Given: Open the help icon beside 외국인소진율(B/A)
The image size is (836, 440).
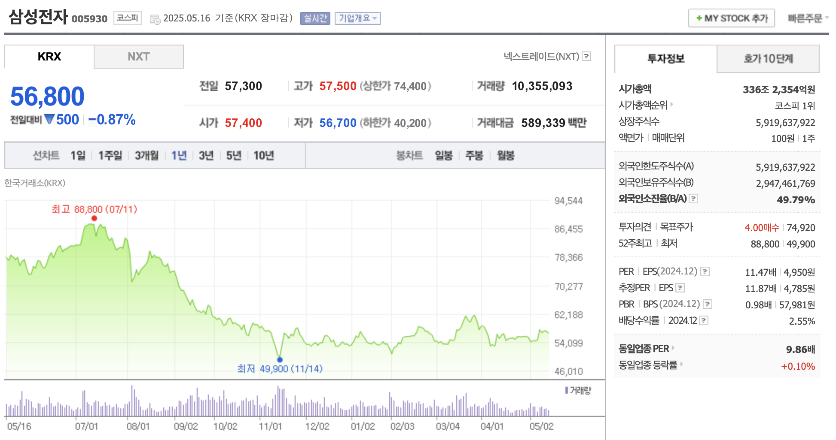Looking at the screenshot, I should [x=693, y=199].
